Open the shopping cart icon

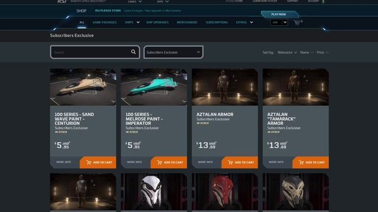tap(296, 22)
